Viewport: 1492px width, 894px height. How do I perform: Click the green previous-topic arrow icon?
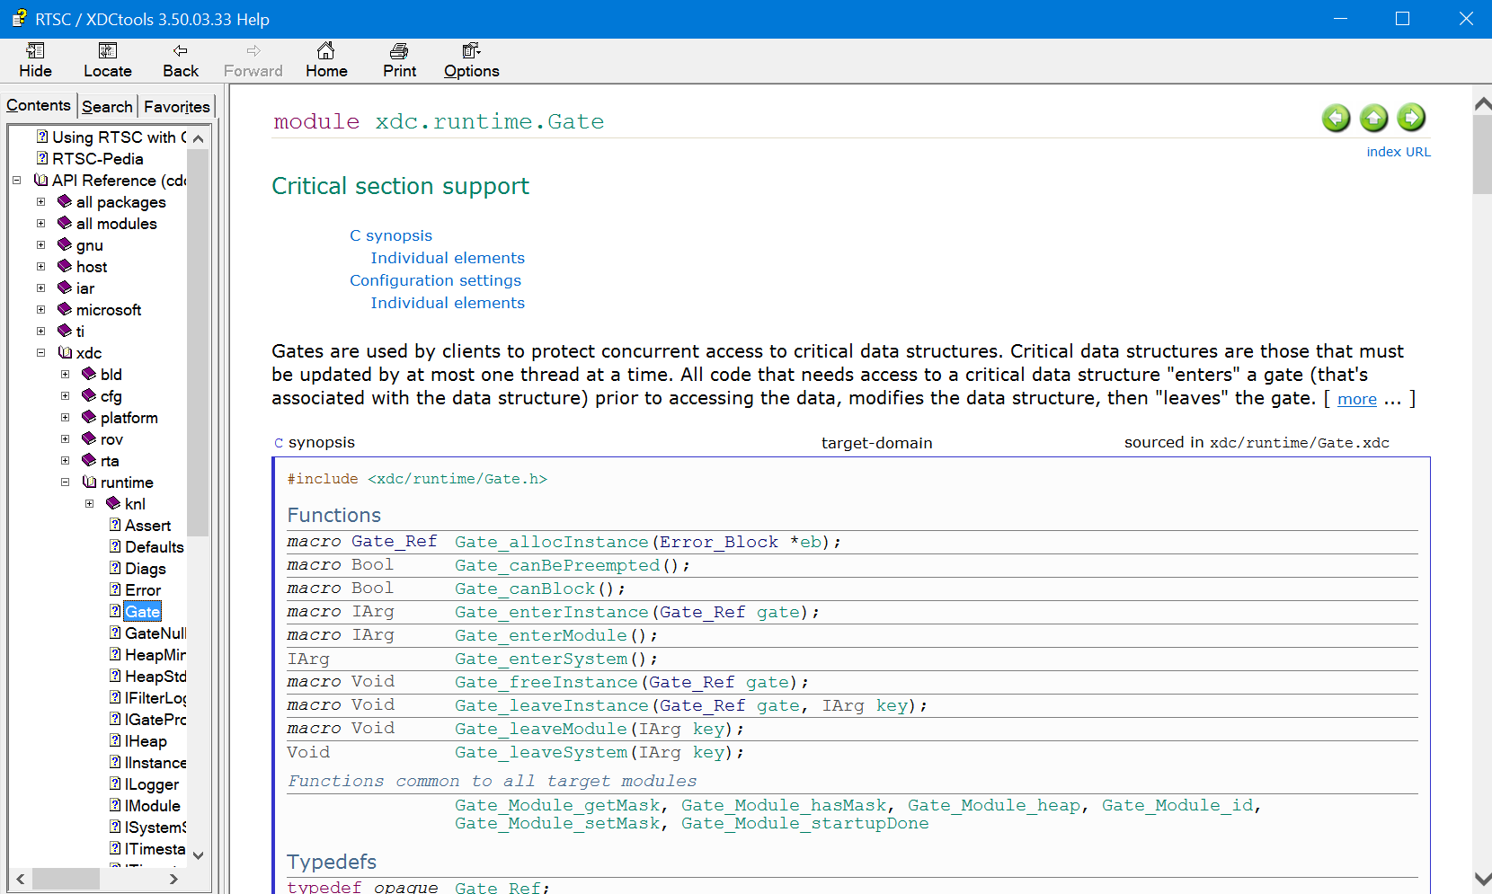pos(1337,118)
